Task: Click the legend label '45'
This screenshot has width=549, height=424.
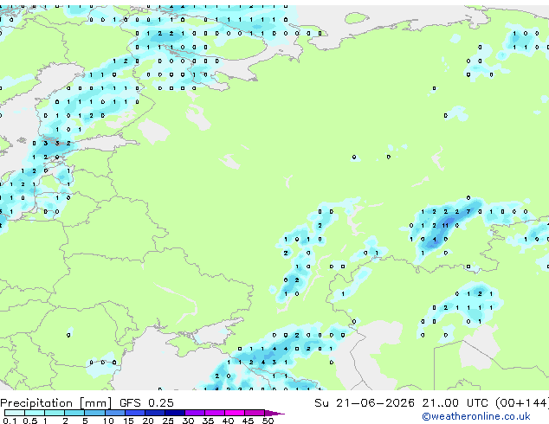Action: pyautogui.click(x=248, y=421)
